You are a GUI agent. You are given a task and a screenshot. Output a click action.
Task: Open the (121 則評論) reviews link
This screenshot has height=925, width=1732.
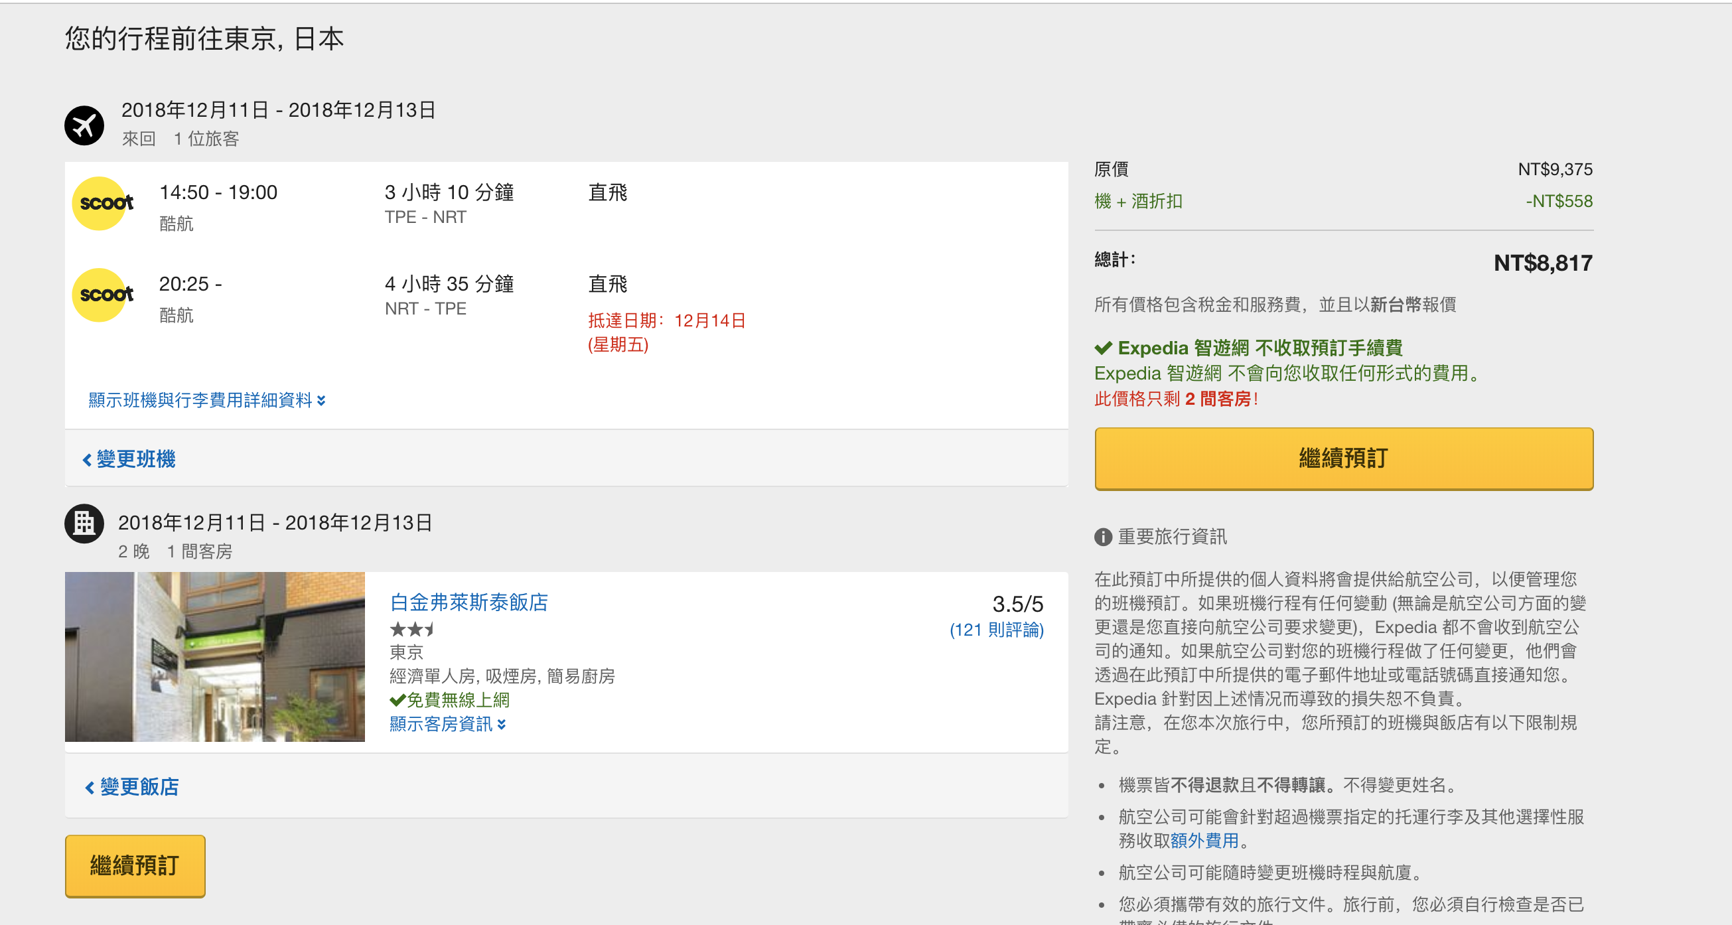(997, 630)
